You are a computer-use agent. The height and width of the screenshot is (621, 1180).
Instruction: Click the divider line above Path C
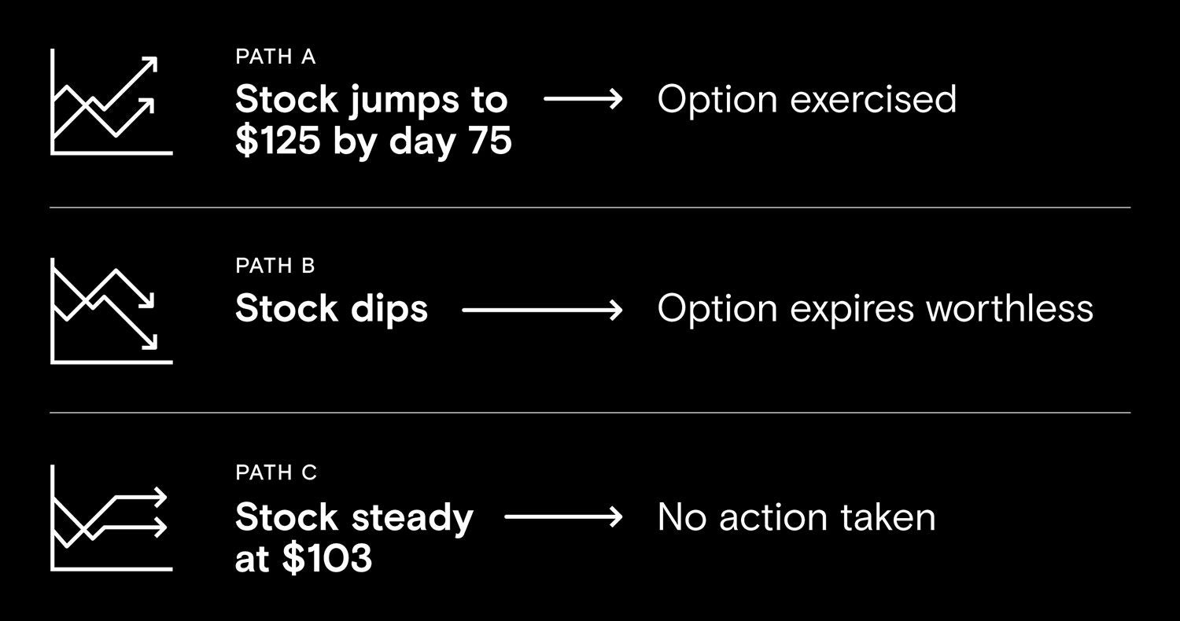point(590,412)
